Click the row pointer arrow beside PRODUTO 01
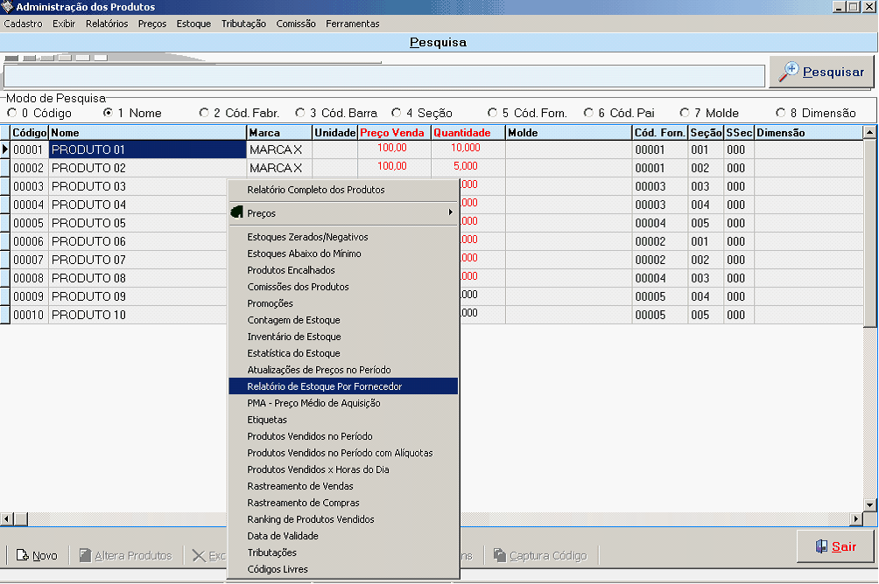Viewport: 879px width, 584px height. (5, 149)
